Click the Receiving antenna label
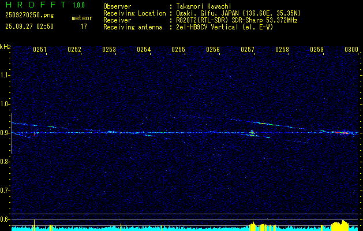This screenshot has width=363, height=231. [133, 27]
